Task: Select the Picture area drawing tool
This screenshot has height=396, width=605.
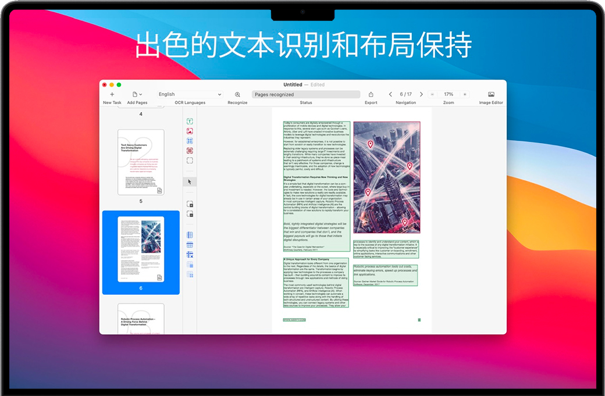Action: [x=190, y=131]
